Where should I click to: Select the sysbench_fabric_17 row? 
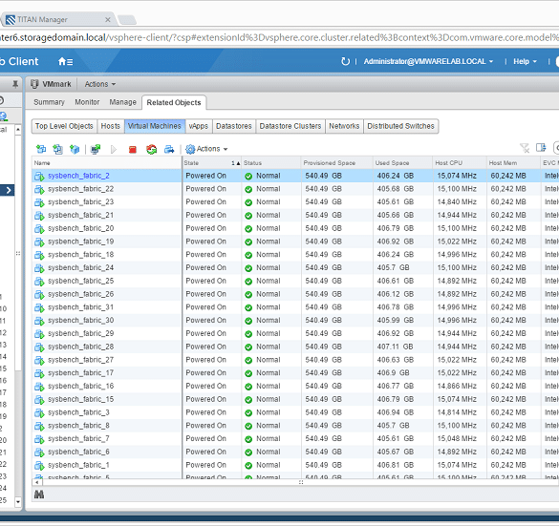pos(295,373)
